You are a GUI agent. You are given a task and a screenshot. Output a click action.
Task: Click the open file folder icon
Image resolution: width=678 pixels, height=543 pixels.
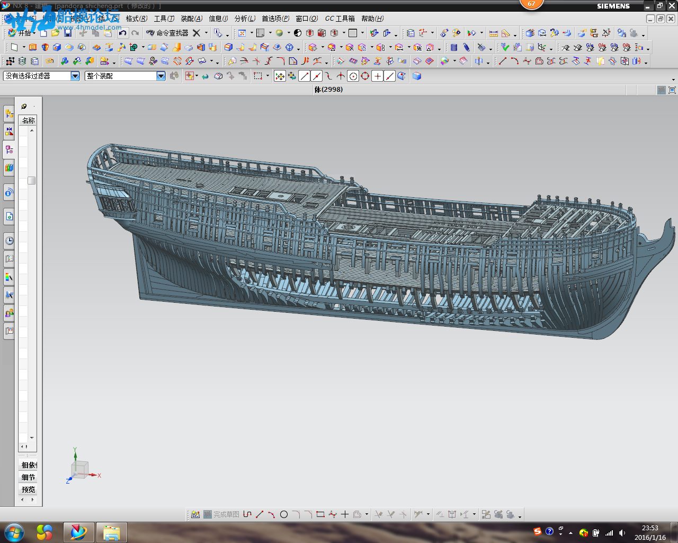(x=55, y=33)
